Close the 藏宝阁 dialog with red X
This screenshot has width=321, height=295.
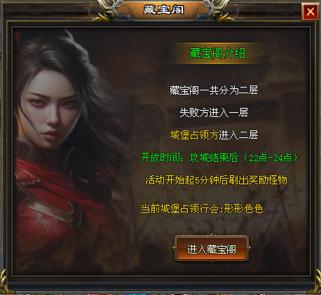coord(310,11)
